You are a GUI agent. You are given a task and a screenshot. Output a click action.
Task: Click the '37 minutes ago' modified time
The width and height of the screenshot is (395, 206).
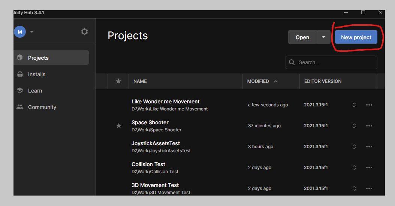(x=264, y=126)
